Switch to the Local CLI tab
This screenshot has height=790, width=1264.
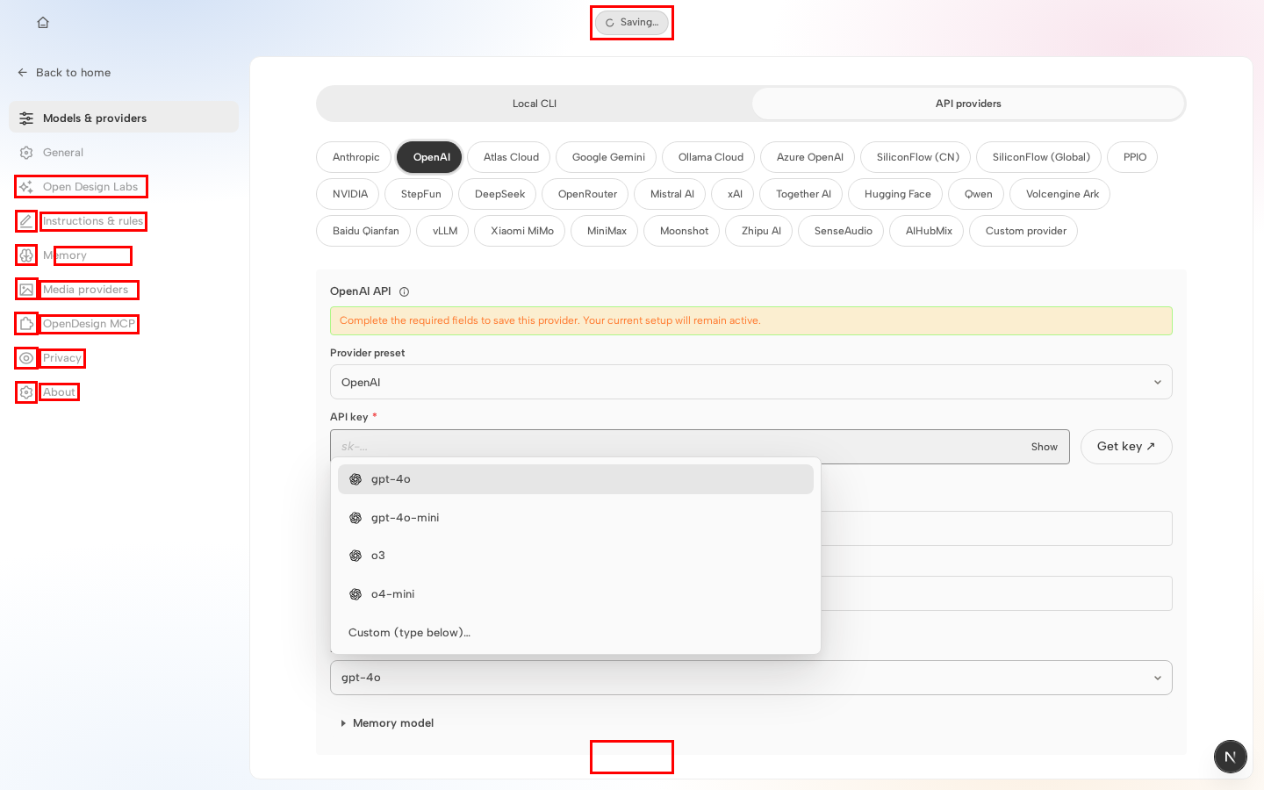click(x=535, y=104)
